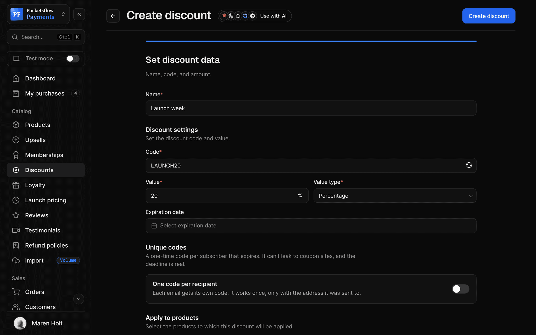Click the My purchases count badge 4
The image size is (536, 335).
pyautogui.click(x=76, y=93)
